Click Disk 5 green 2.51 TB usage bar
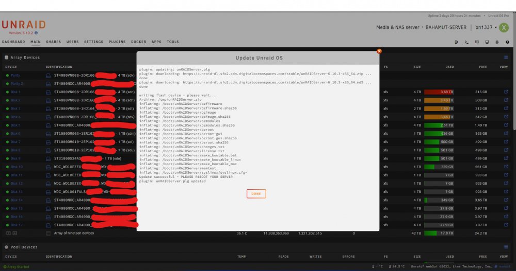 coord(439,125)
